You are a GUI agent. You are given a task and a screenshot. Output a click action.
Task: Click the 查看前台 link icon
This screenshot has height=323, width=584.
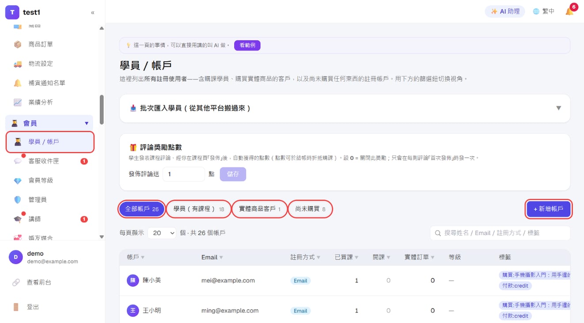16,282
